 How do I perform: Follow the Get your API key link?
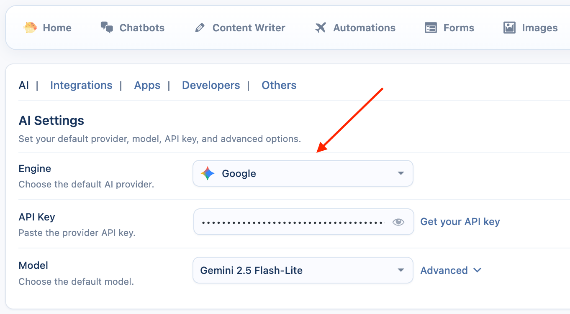(460, 222)
